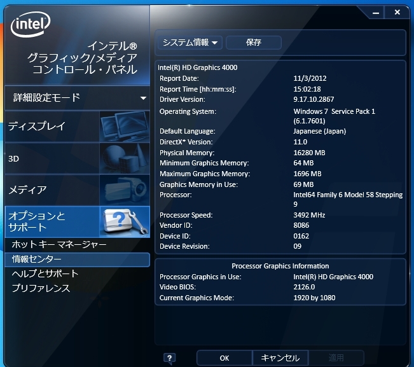This screenshot has width=414, height=367.
Task: Click the Processor Graphics in Use label
Action: click(200, 277)
